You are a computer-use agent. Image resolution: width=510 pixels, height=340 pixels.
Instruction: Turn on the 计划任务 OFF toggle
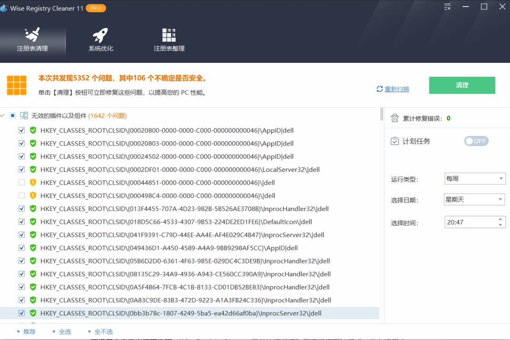point(476,141)
